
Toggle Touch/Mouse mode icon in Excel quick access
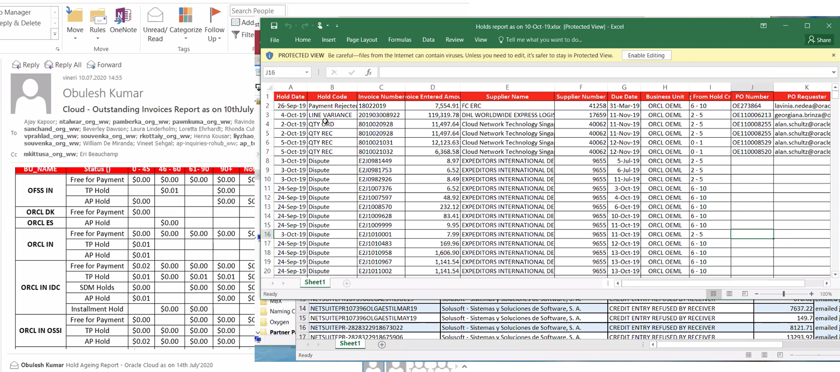pyautogui.click(x=320, y=26)
